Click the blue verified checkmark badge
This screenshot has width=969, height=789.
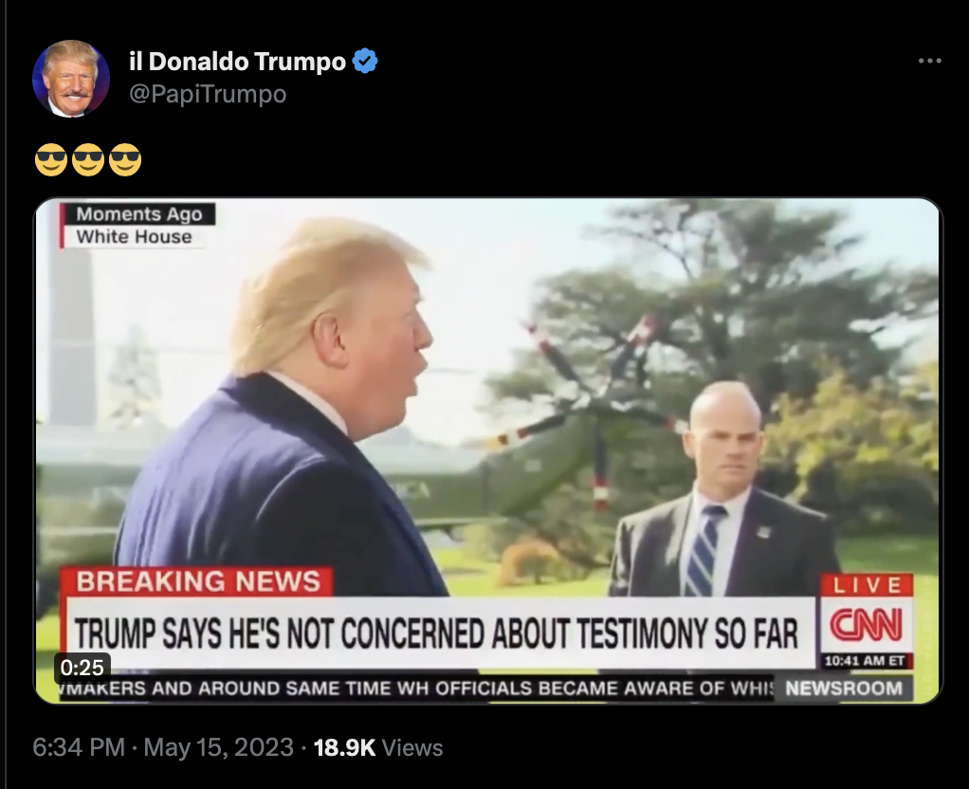pos(365,61)
